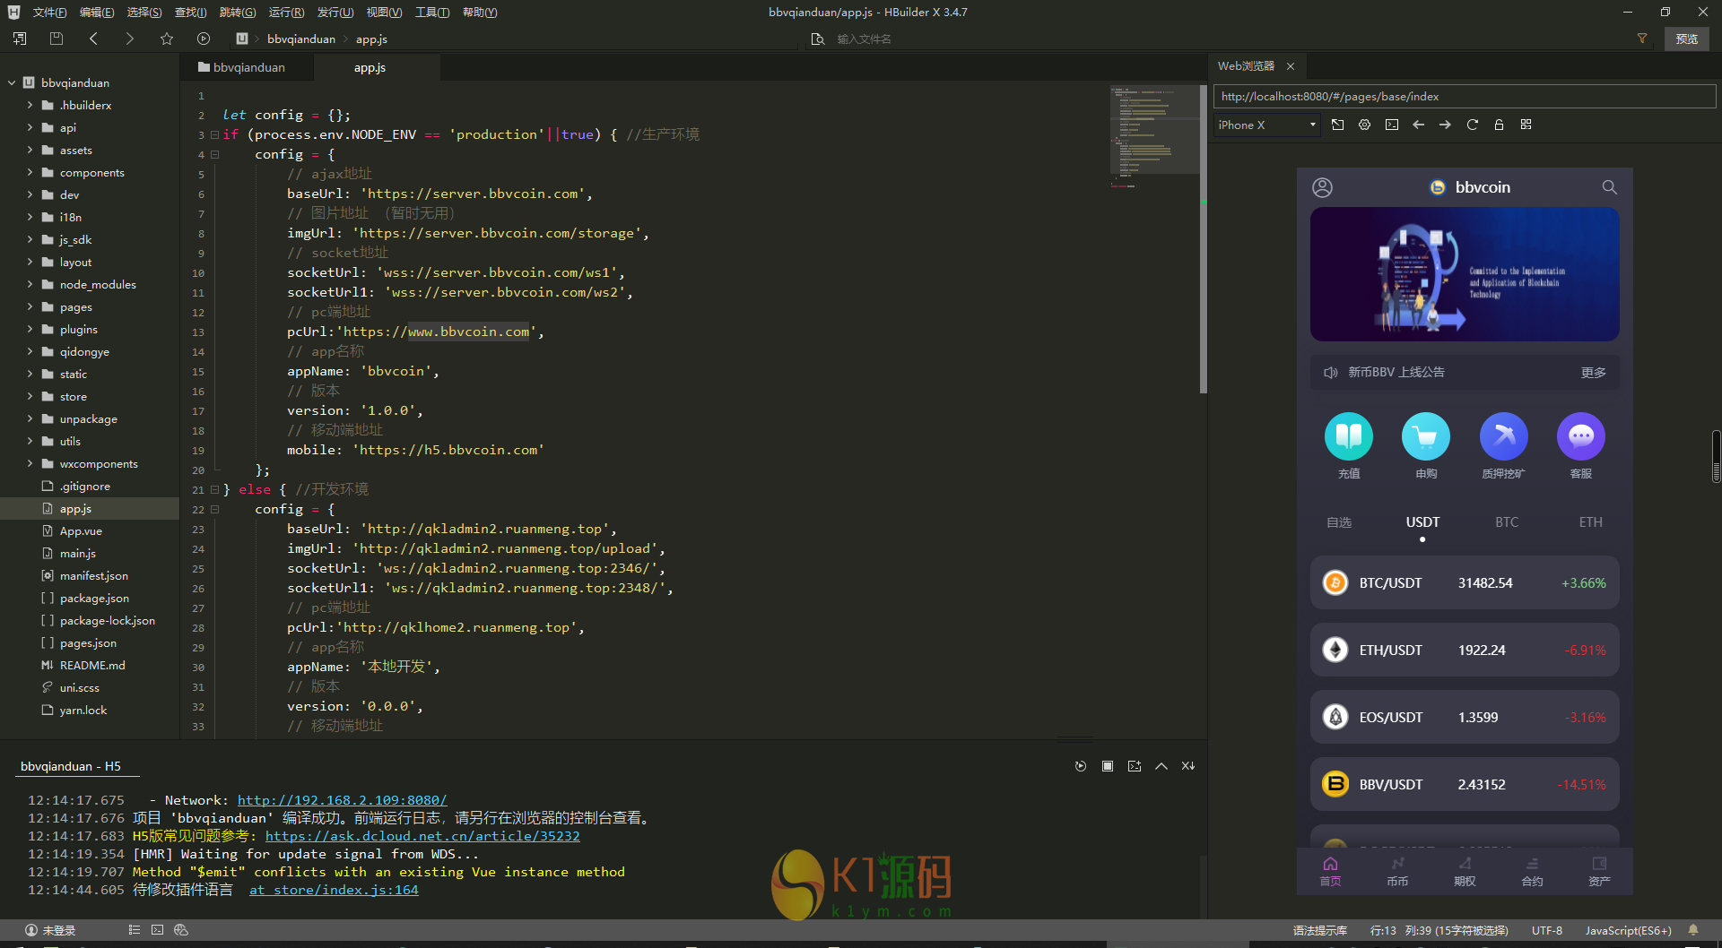Viewport: 1722px width, 948px height.
Task: Stop the running console with stop icon
Action: pos(1108,766)
